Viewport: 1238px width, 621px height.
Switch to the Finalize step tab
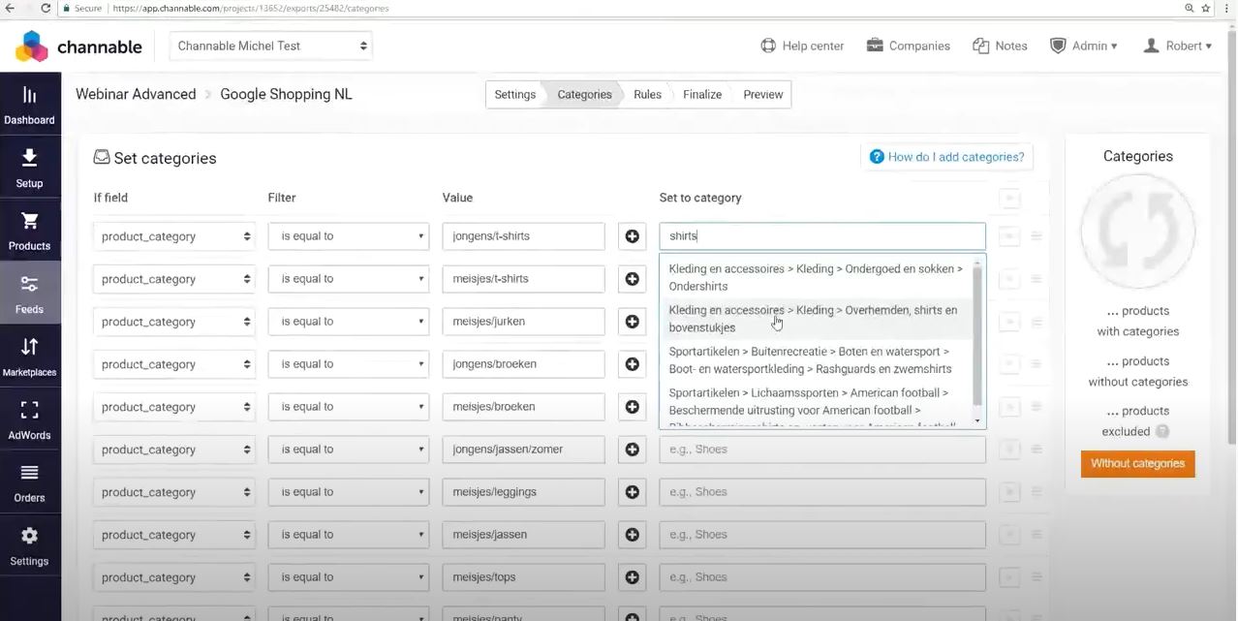pos(701,95)
